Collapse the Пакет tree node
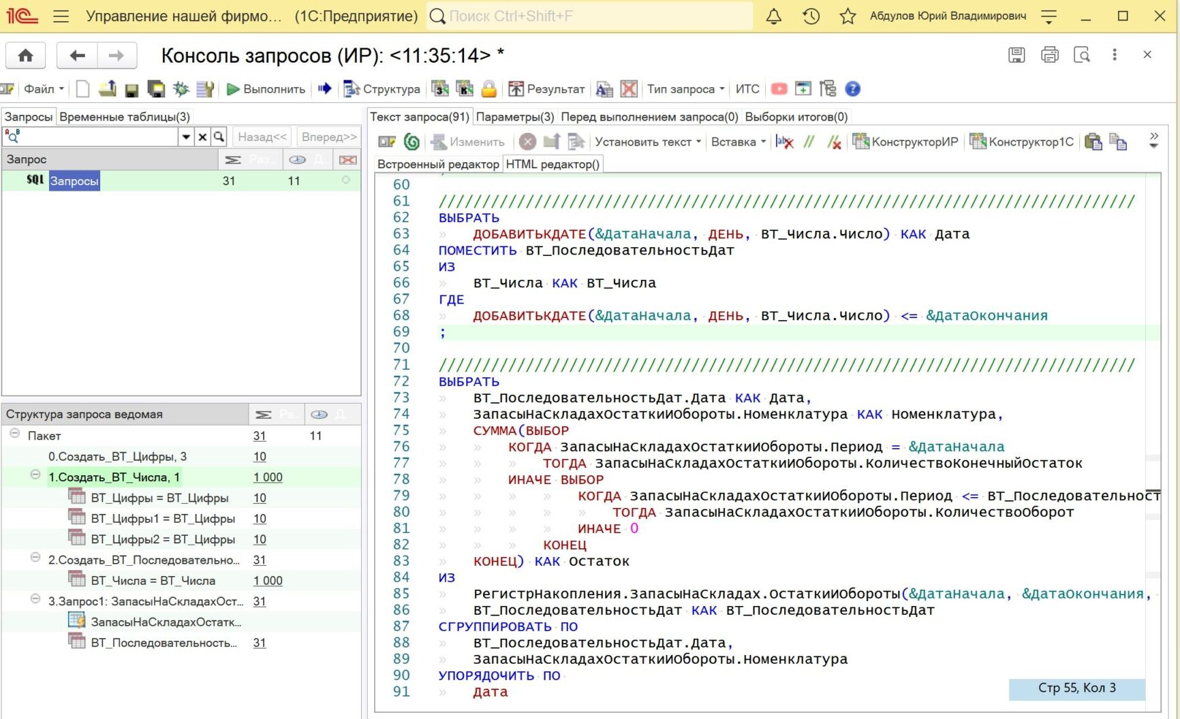The height and width of the screenshot is (719, 1180). click(14, 433)
